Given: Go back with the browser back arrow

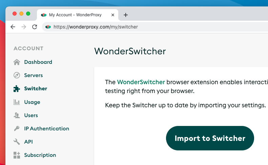Looking at the screenshot, I should coord(13,27).
